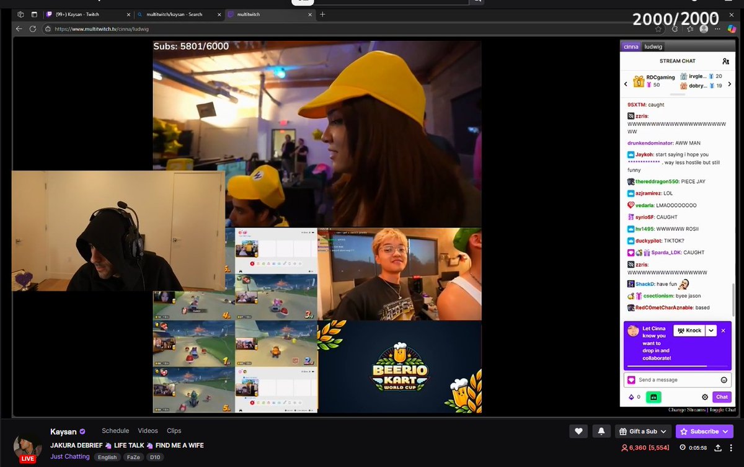Open the chat identity badge beside message box
The image size is (744, 467).
pyautogui.click(x=632, y=380)
